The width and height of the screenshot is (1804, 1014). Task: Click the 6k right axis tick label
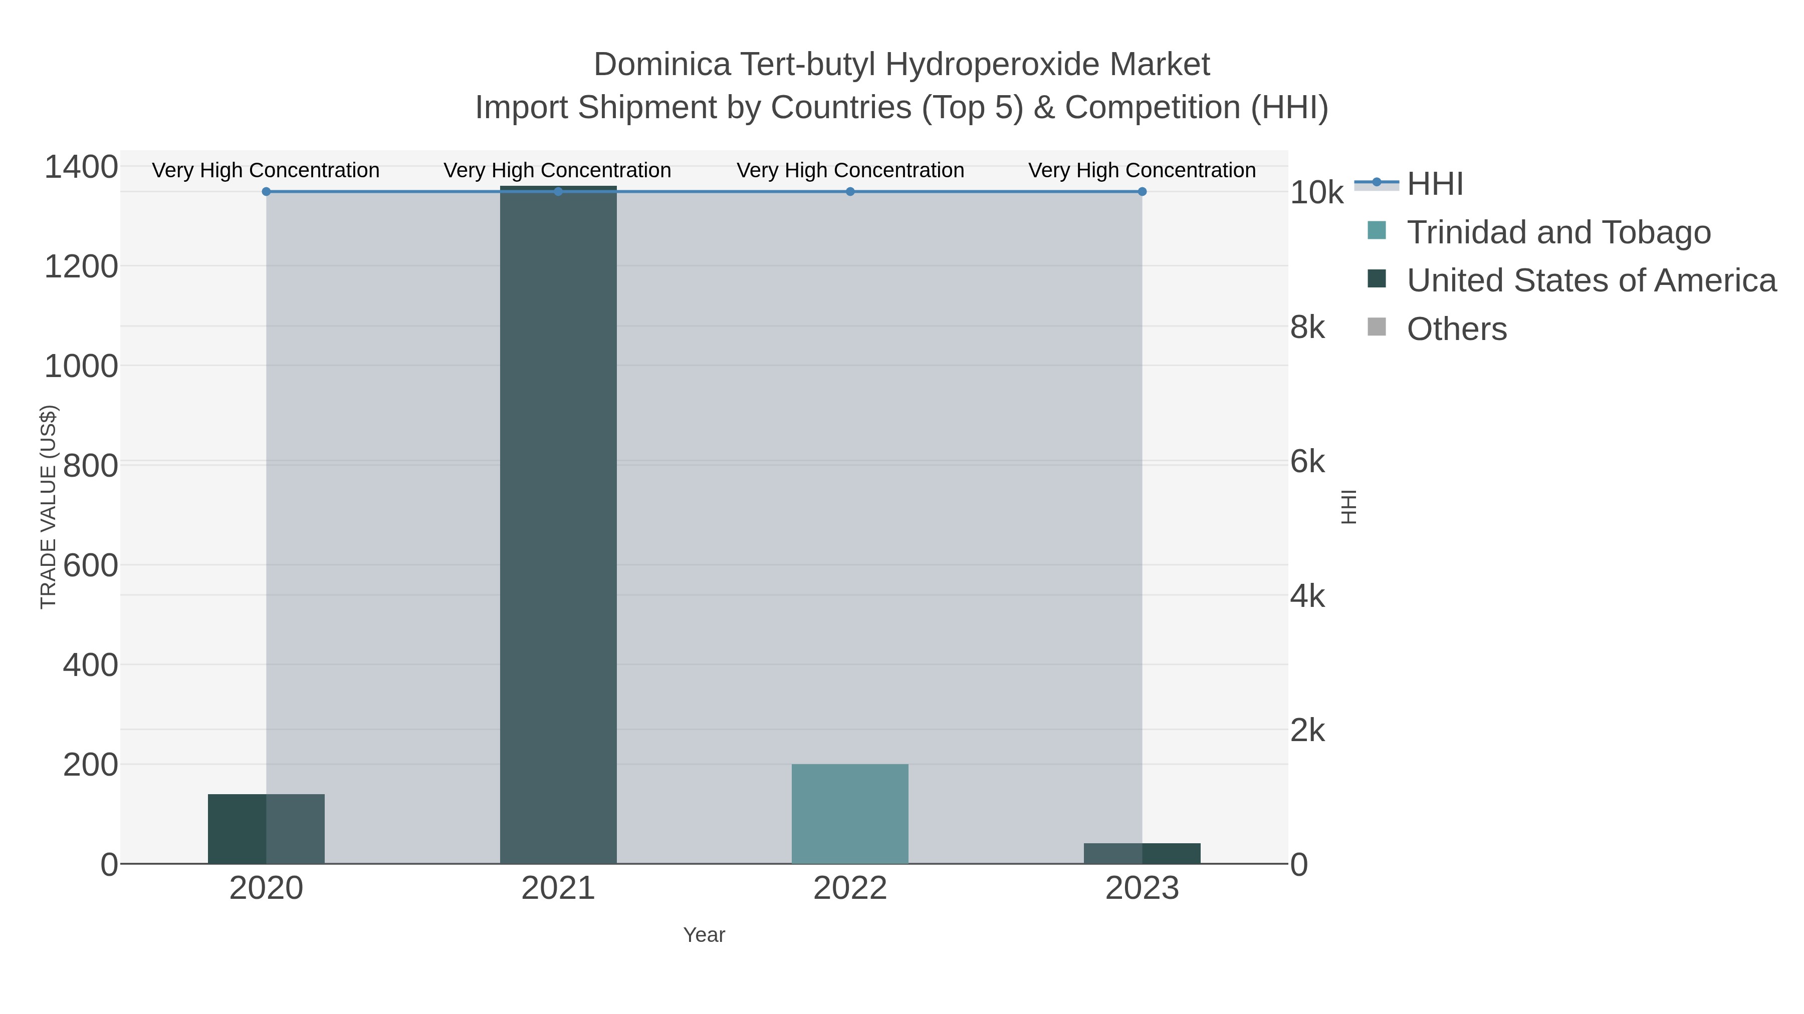(1307, 462)
